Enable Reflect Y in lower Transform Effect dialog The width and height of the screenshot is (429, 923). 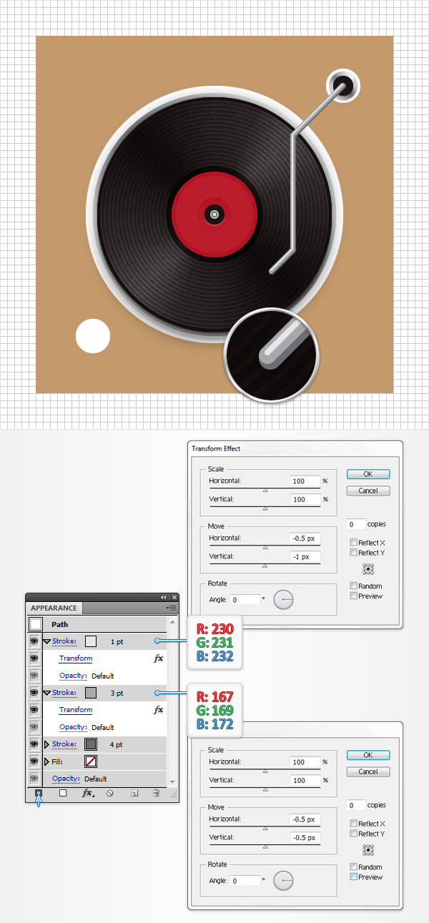[x=354, y=834]
